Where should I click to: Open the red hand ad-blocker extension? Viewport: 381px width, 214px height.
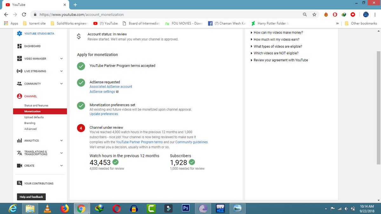coord(335,15)
